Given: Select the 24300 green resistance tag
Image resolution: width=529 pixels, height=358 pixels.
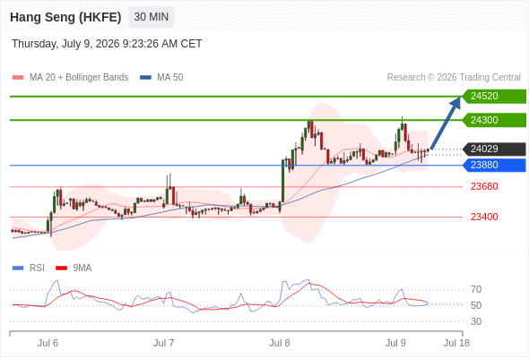Looking at the screenshot, I should coord(494,120).
